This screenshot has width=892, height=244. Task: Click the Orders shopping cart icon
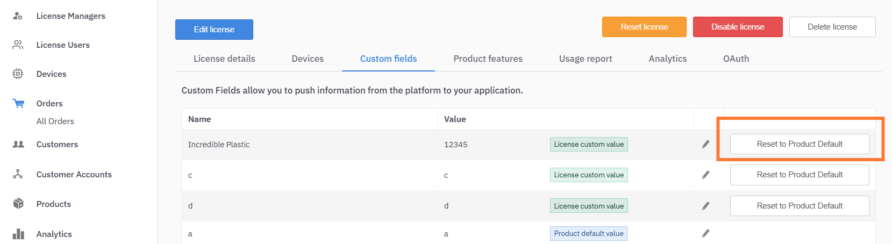coord(18,103)
